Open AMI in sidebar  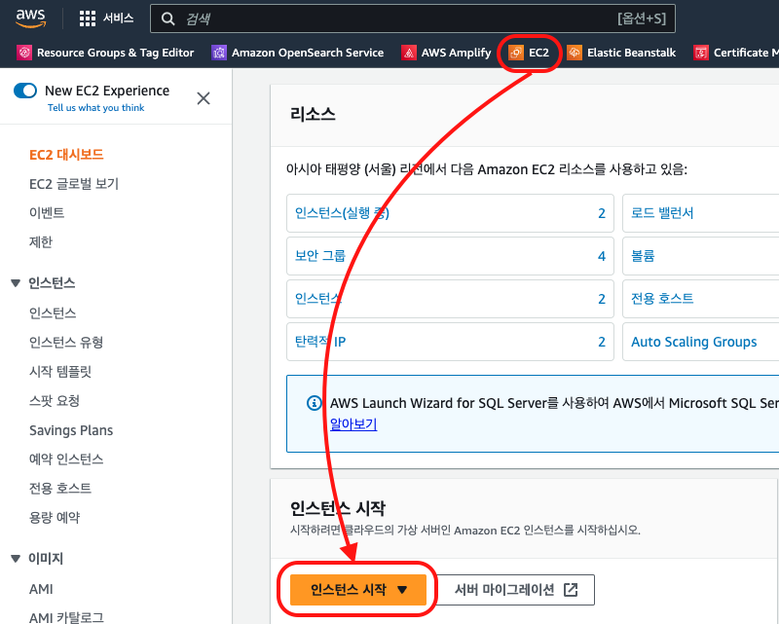pyautogui.click(x=41, y=589)
